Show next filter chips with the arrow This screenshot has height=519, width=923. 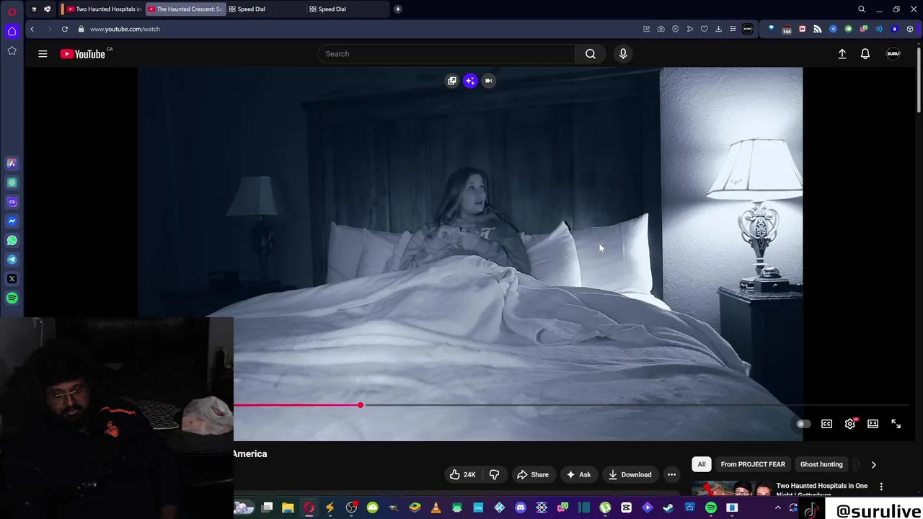pos(873,464)
